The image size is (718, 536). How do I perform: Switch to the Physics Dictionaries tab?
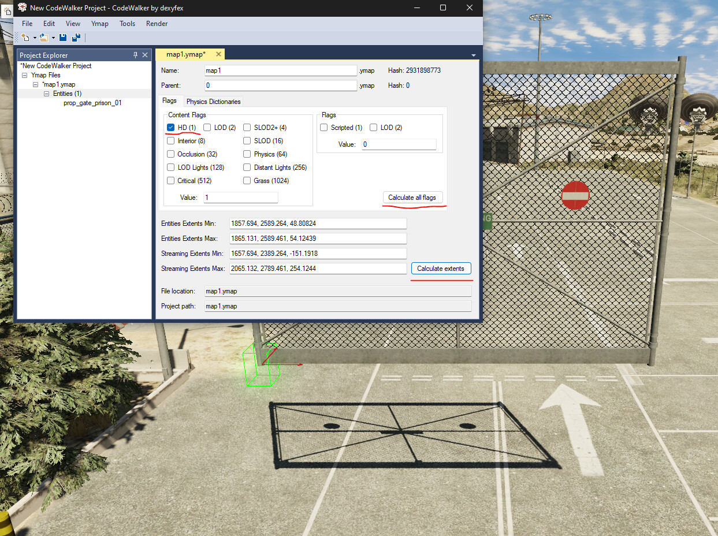(213, 102)
